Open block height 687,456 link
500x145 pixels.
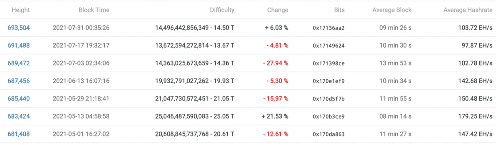[x=19, y=81]
